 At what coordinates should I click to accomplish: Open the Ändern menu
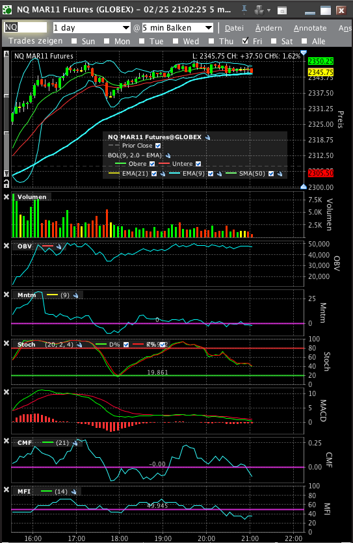268,28
